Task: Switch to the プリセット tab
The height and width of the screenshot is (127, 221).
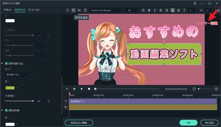Action: [8, 10]
